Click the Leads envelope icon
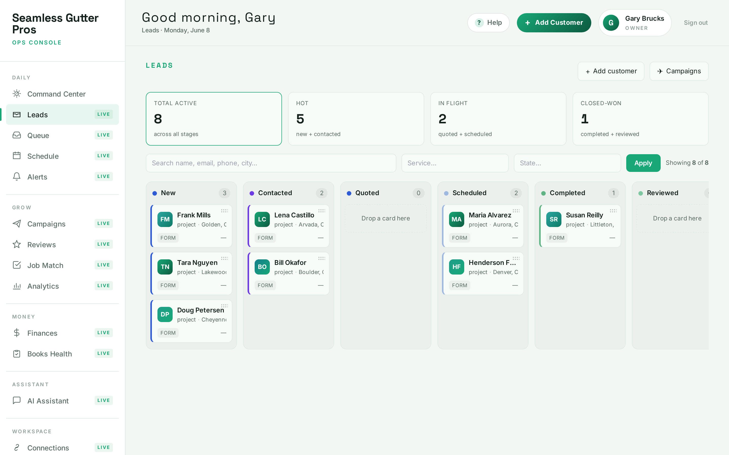The image size is (729, 455). point(17,115)
